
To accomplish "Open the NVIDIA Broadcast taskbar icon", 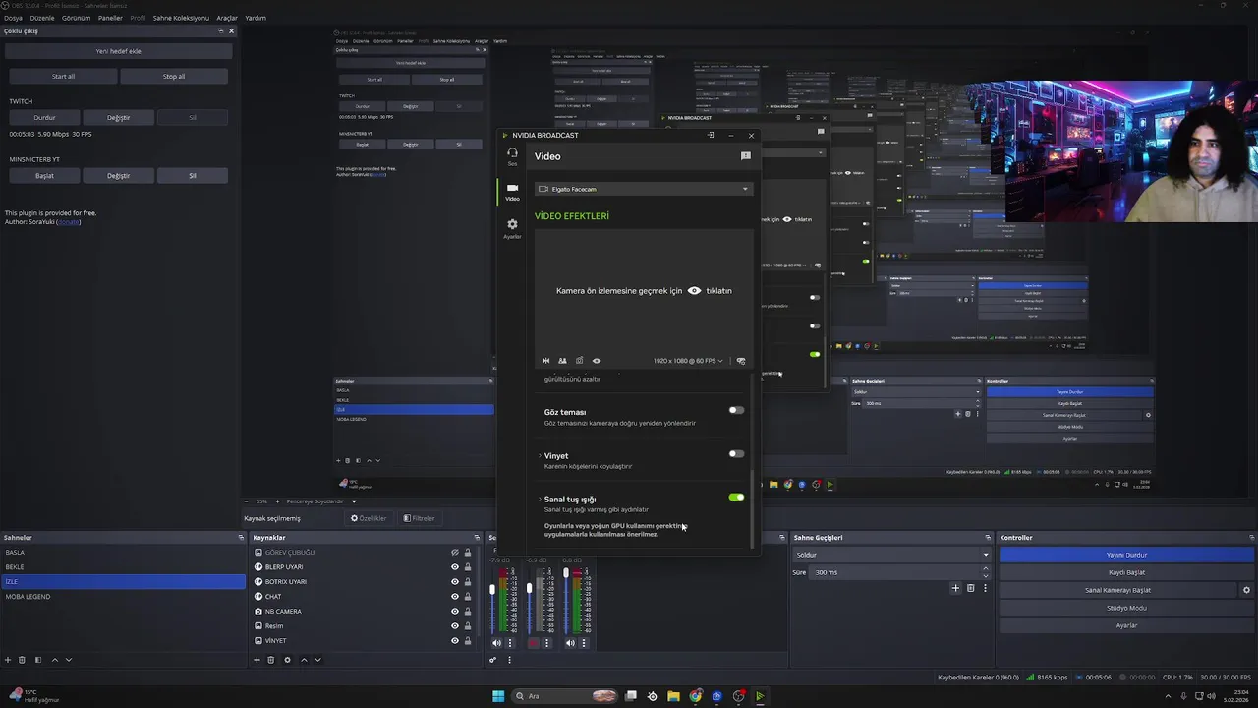I will tap(760, 696).
